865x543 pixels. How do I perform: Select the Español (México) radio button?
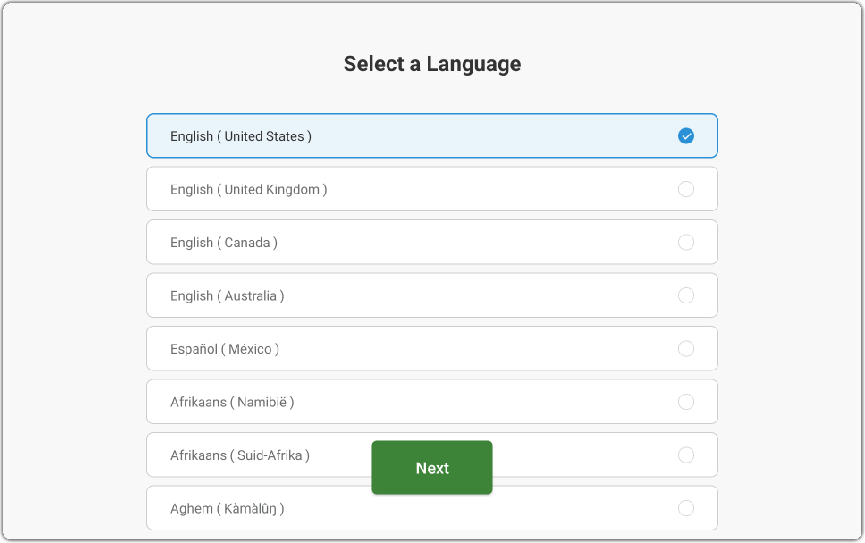(x=686, y=349)
